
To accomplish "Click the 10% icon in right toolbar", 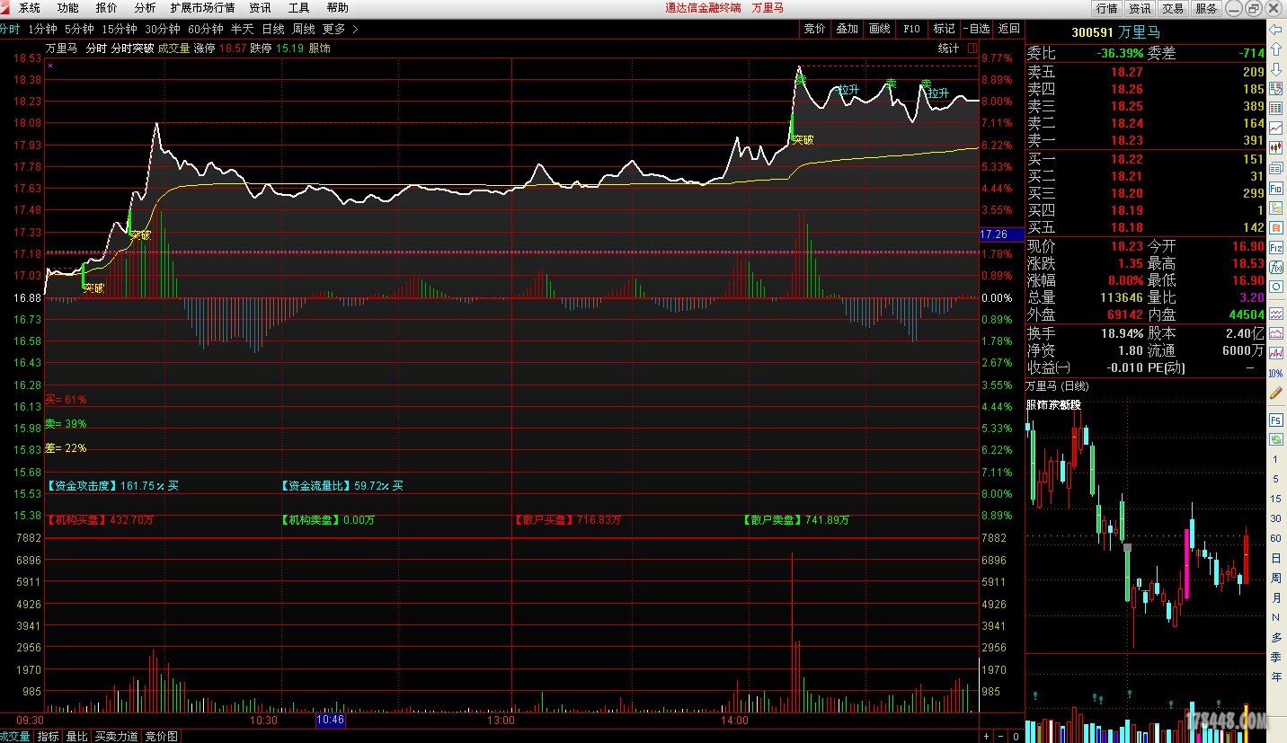I will pyautogui.click(x=1275, y=372).
